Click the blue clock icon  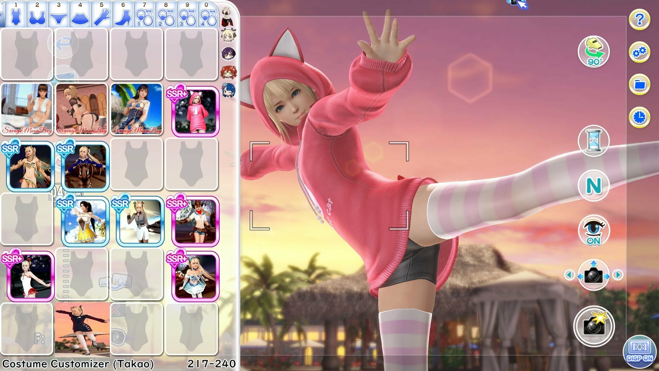pos(639,117)
